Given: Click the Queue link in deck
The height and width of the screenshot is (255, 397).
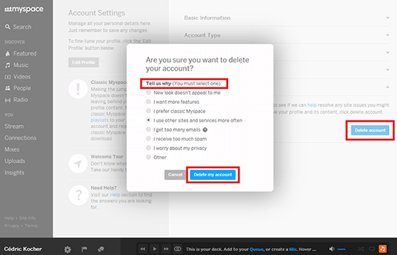Looking at the screenshot, I should [x=256, y=250].
